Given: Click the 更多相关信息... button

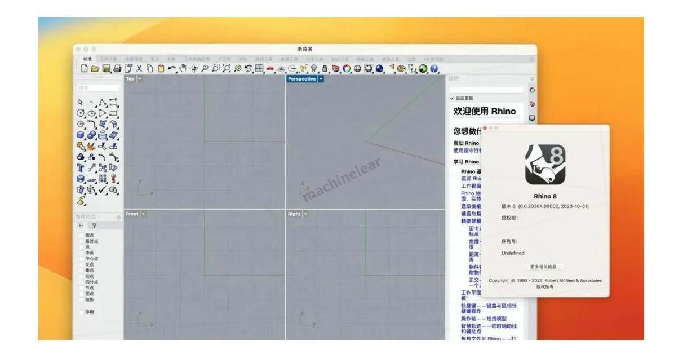Looking at the screenshot, I should click(545, 266).
